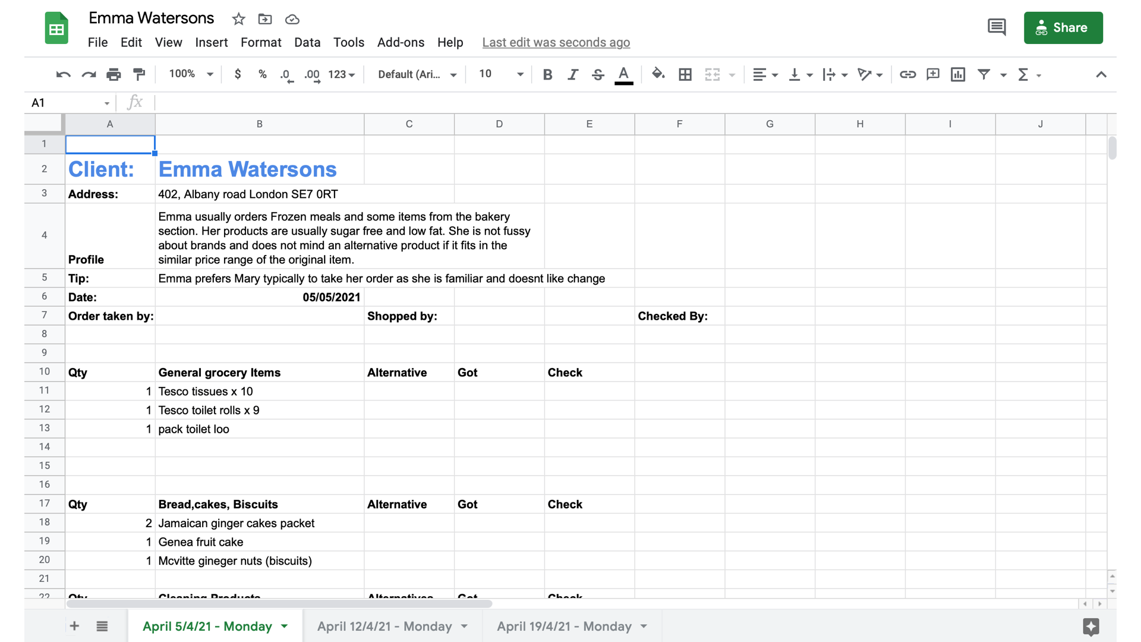Open April 19/4/21 tab dropdown arrow
The width and height of the screenshot is (1141, 642).
(644, 626)
